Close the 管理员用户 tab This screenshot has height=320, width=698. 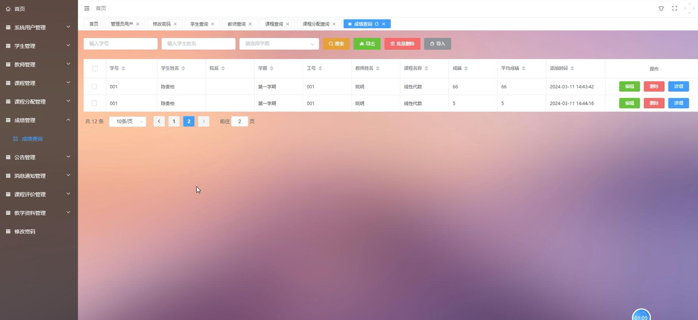(138, 24)
